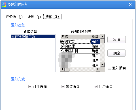Disable the 门户通知 checkbox
Screen dimensions: 136x110
tap(96, 87)
